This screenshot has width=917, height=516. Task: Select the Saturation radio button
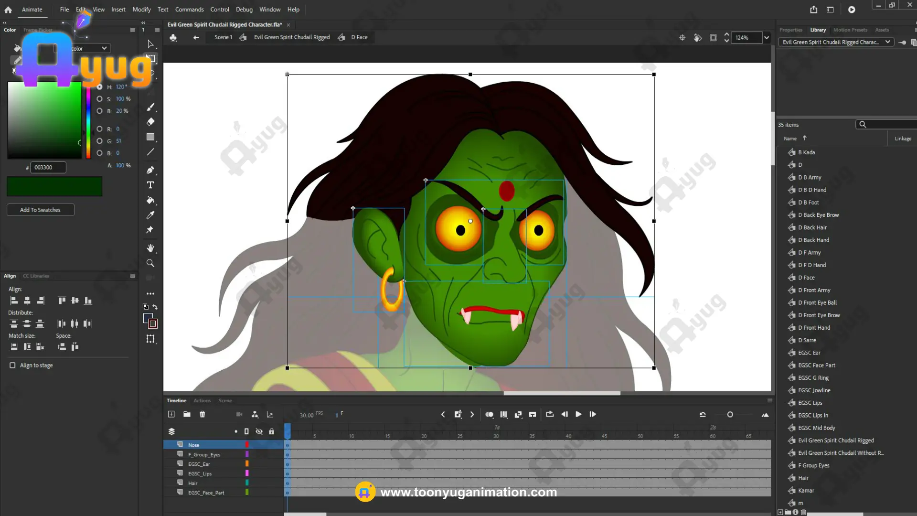coord(99,99)
